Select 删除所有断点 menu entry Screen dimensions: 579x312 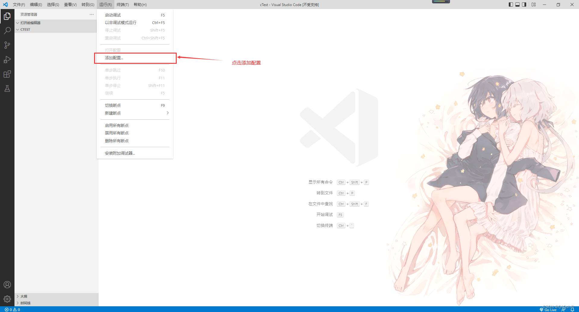(135, 141)
